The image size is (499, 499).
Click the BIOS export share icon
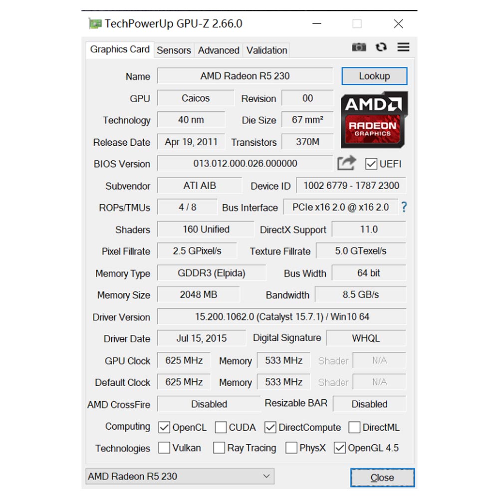(x=347, y=163)
